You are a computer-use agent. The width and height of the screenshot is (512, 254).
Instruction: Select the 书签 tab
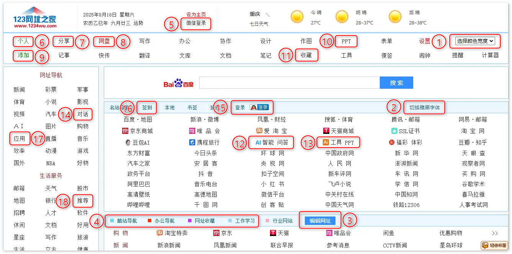coord(192,107)
